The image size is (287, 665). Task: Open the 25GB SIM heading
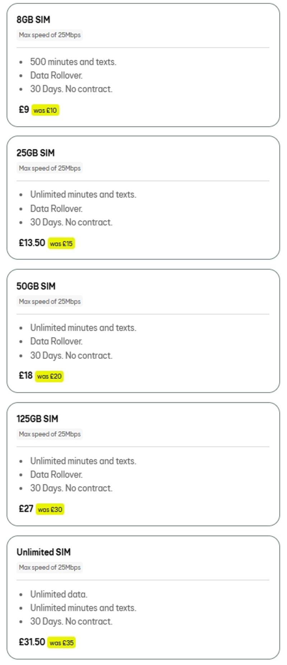36,153
